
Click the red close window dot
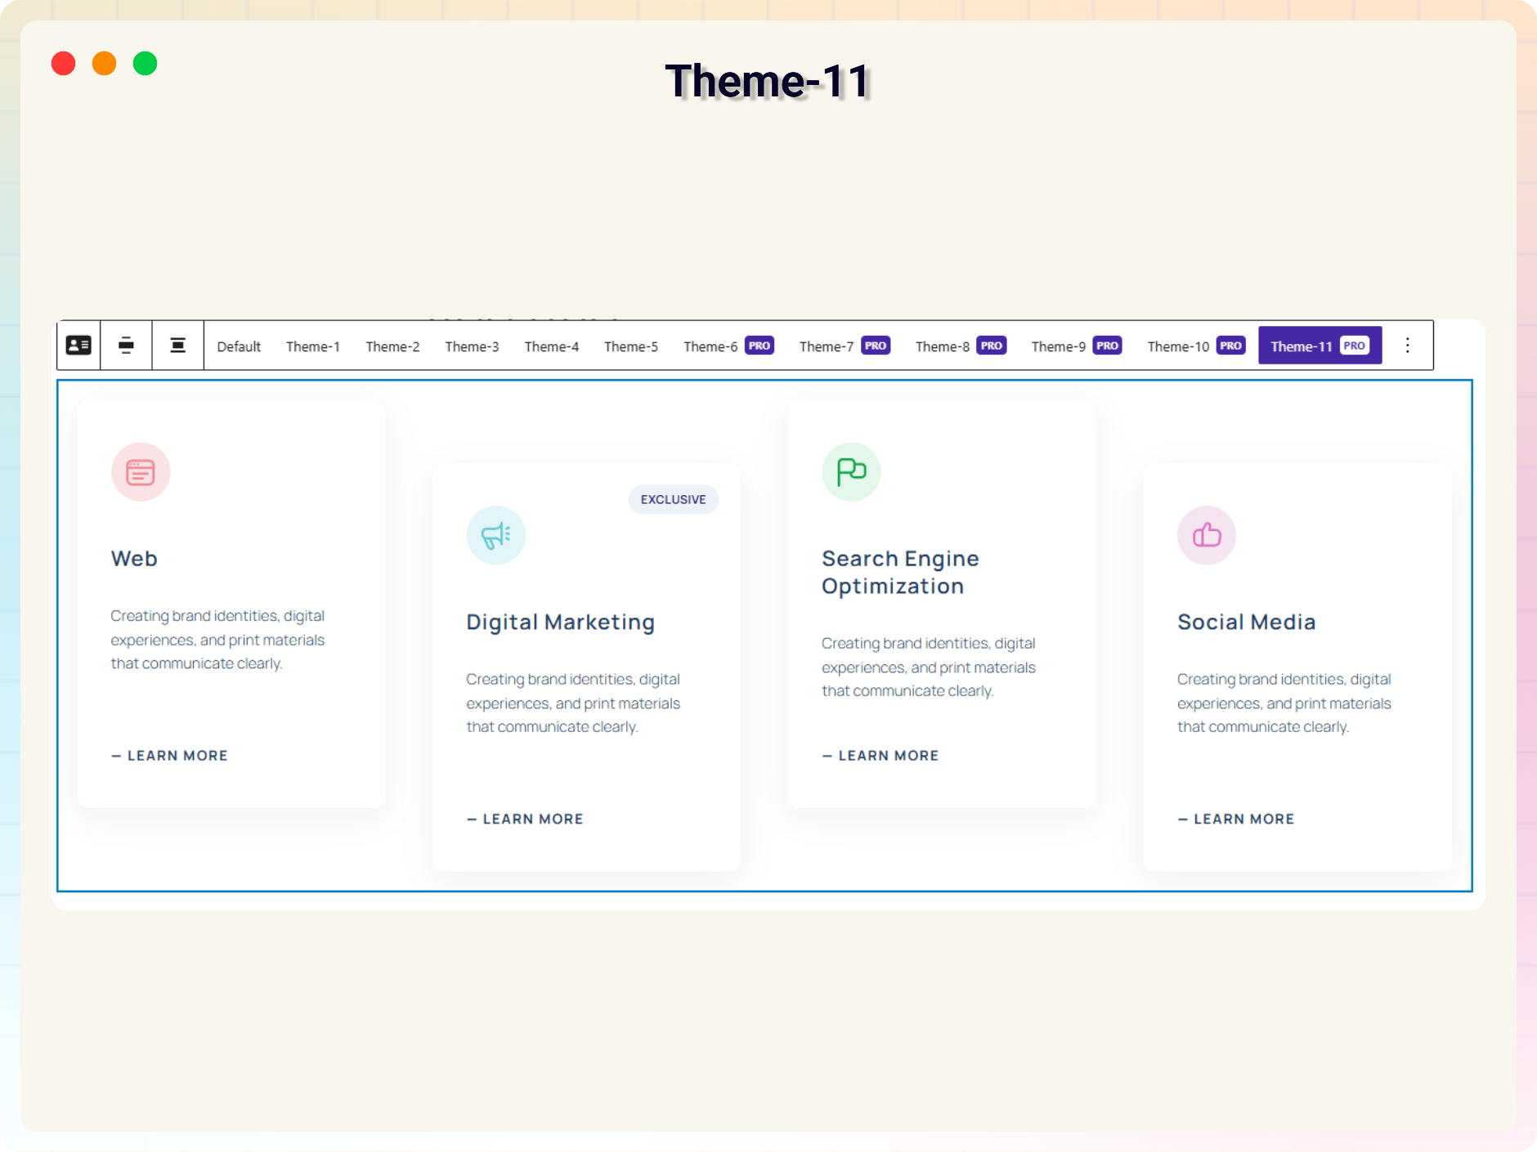(63, 64)
